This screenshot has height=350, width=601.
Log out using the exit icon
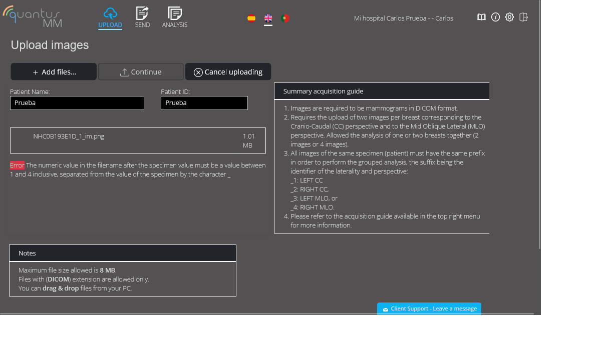524,17
